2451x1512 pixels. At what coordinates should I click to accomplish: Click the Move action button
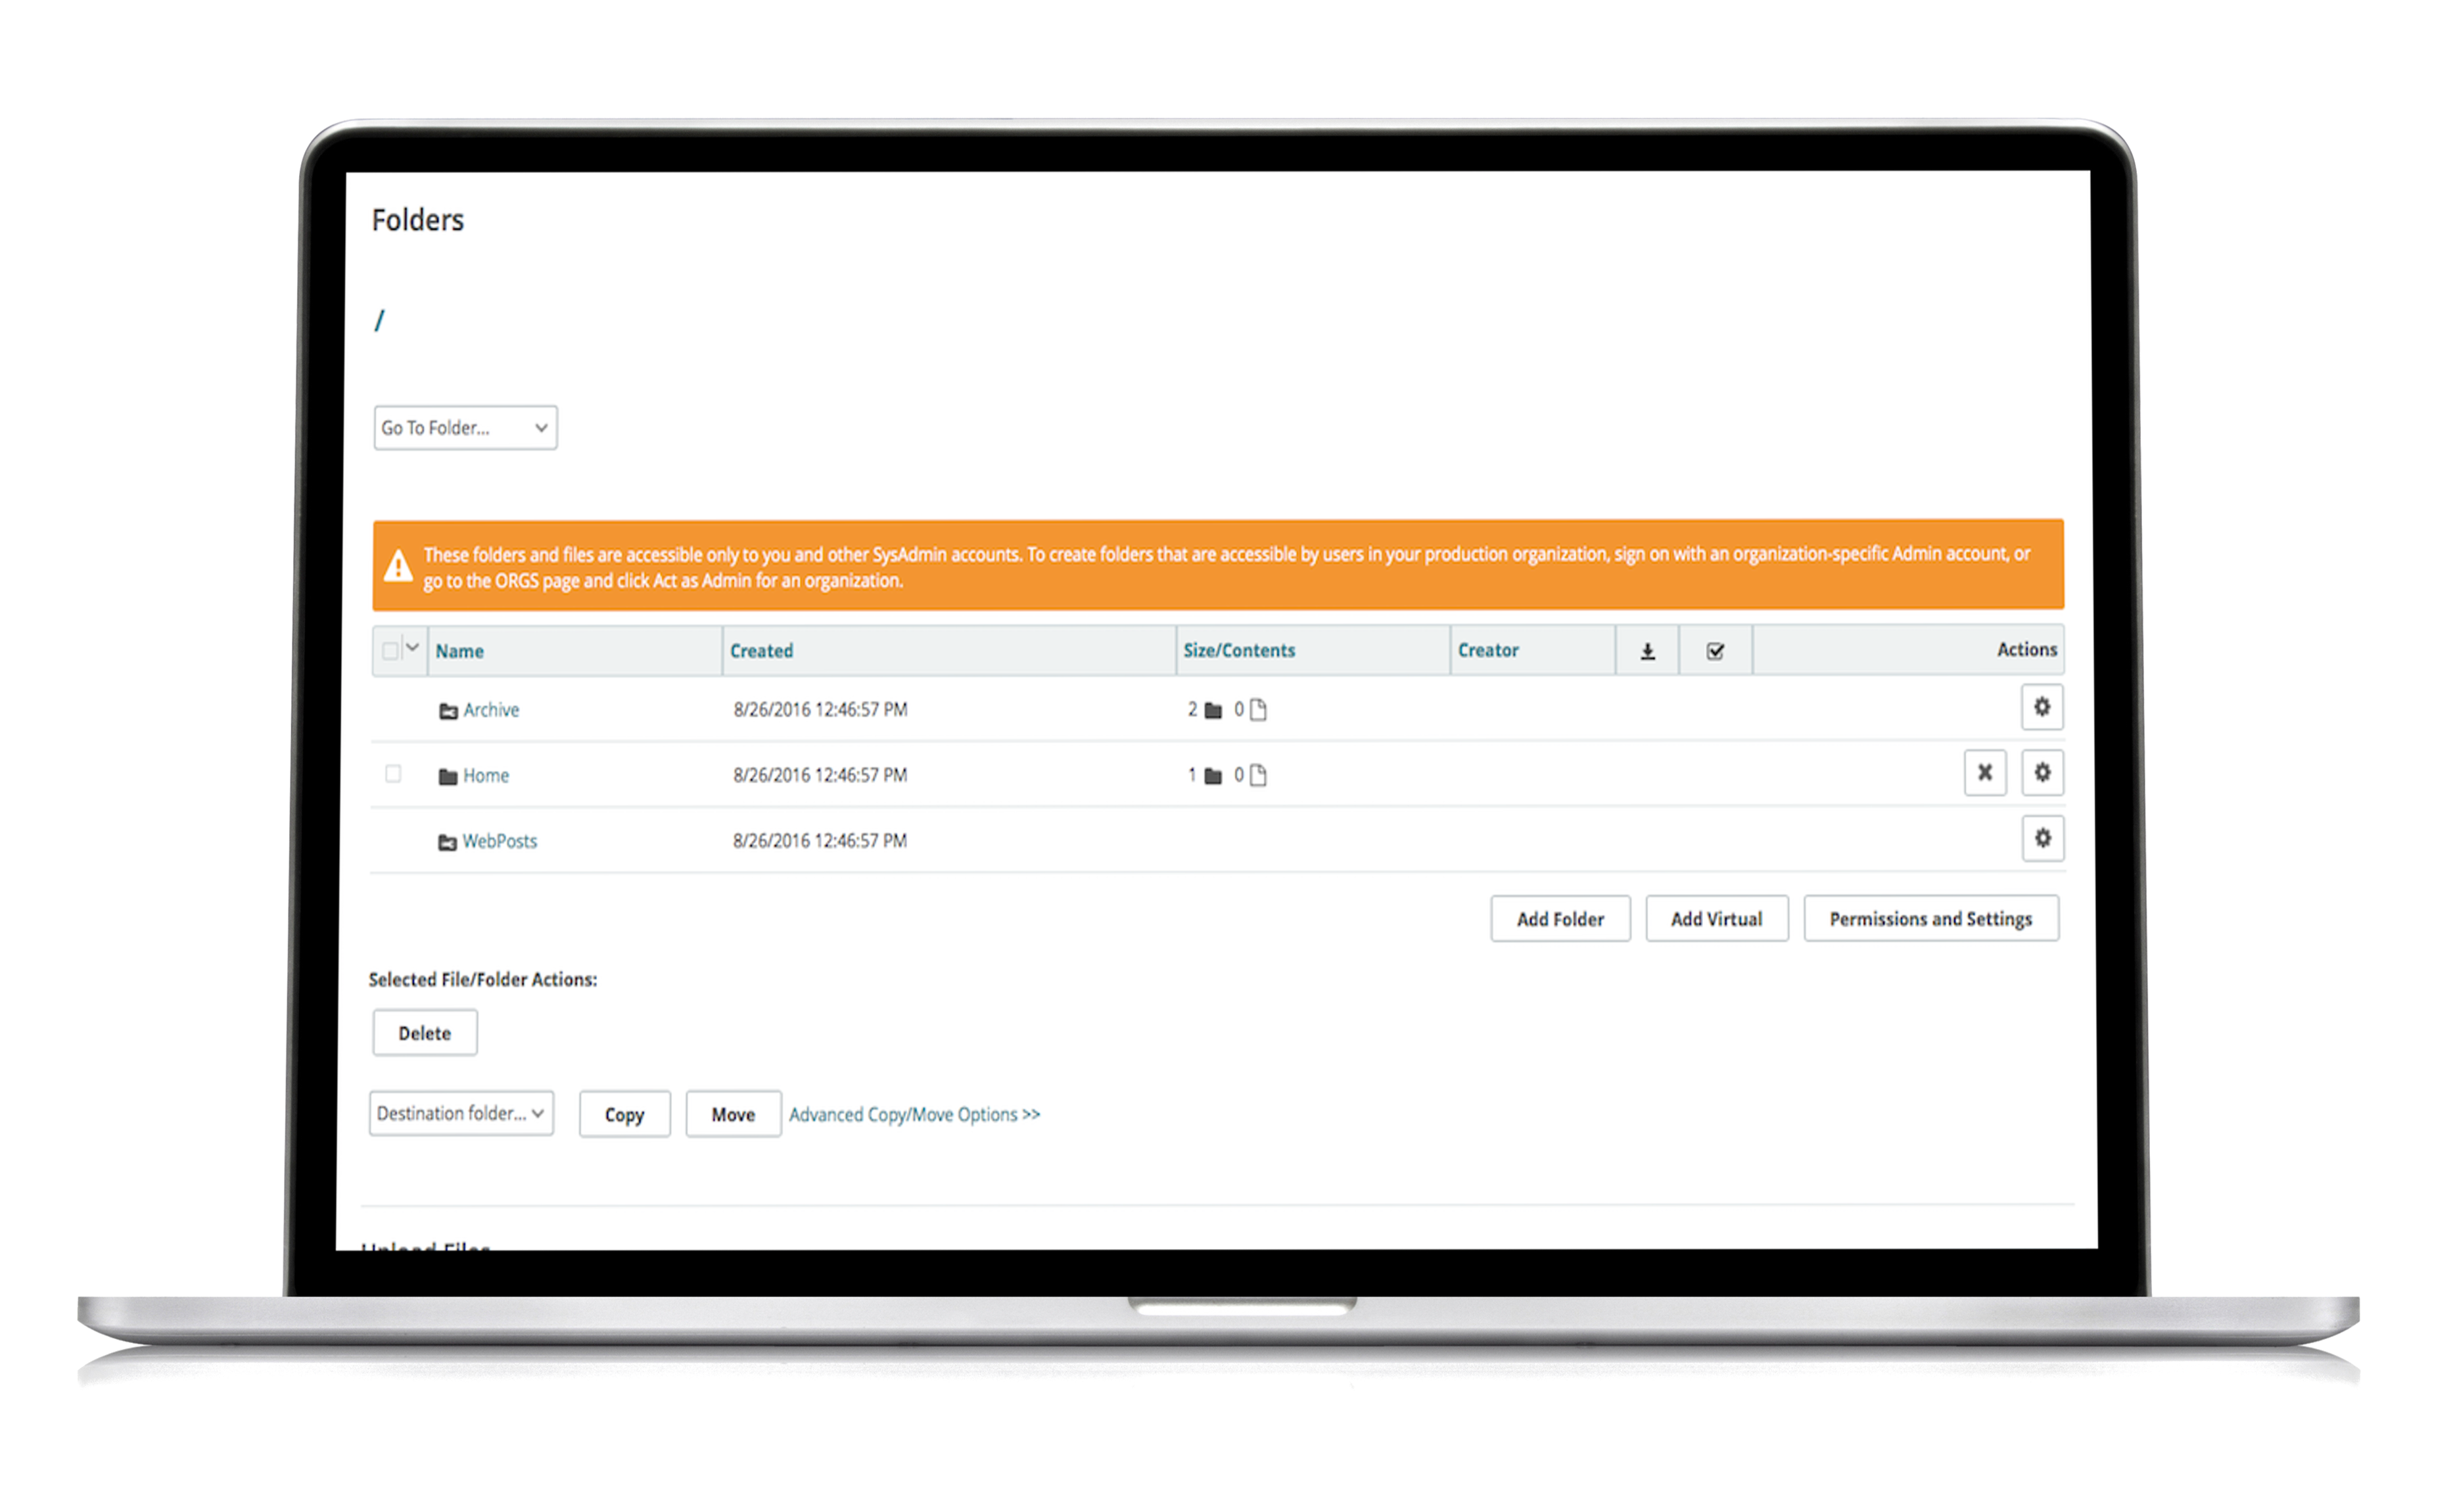(732, 1113)
